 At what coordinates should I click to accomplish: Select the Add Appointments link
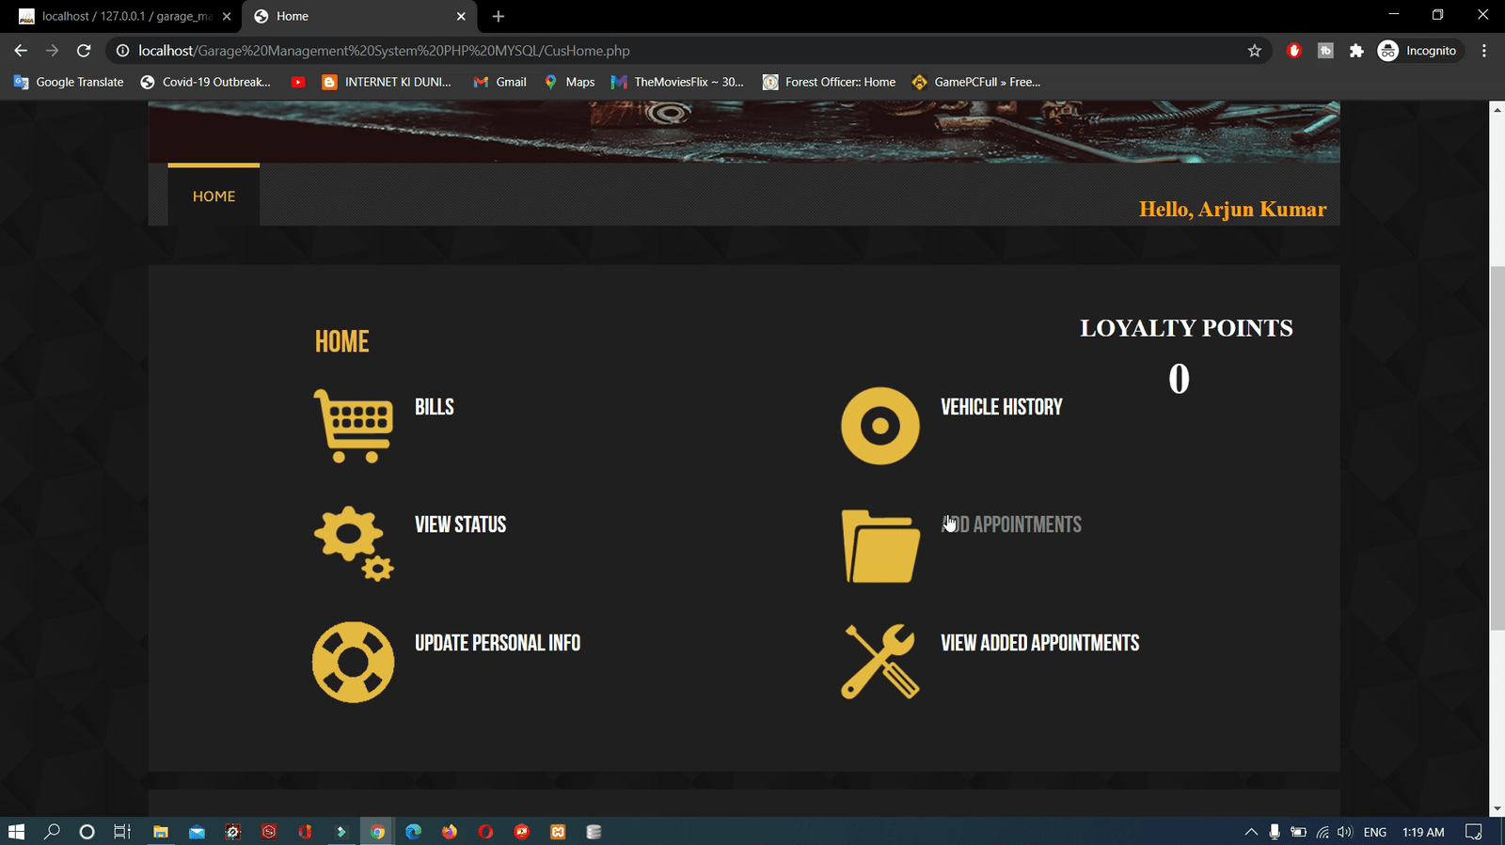point(1011,524)
